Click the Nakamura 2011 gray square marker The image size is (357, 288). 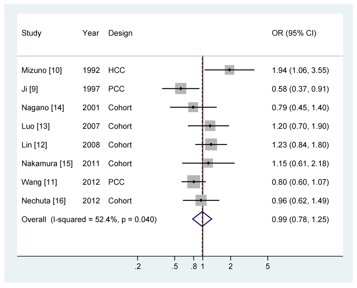(x=208, y=163)
